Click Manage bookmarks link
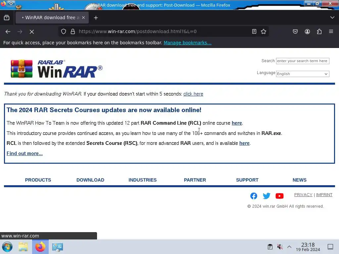Viewport: 339px width, 254px height. (x=187, y=43)
